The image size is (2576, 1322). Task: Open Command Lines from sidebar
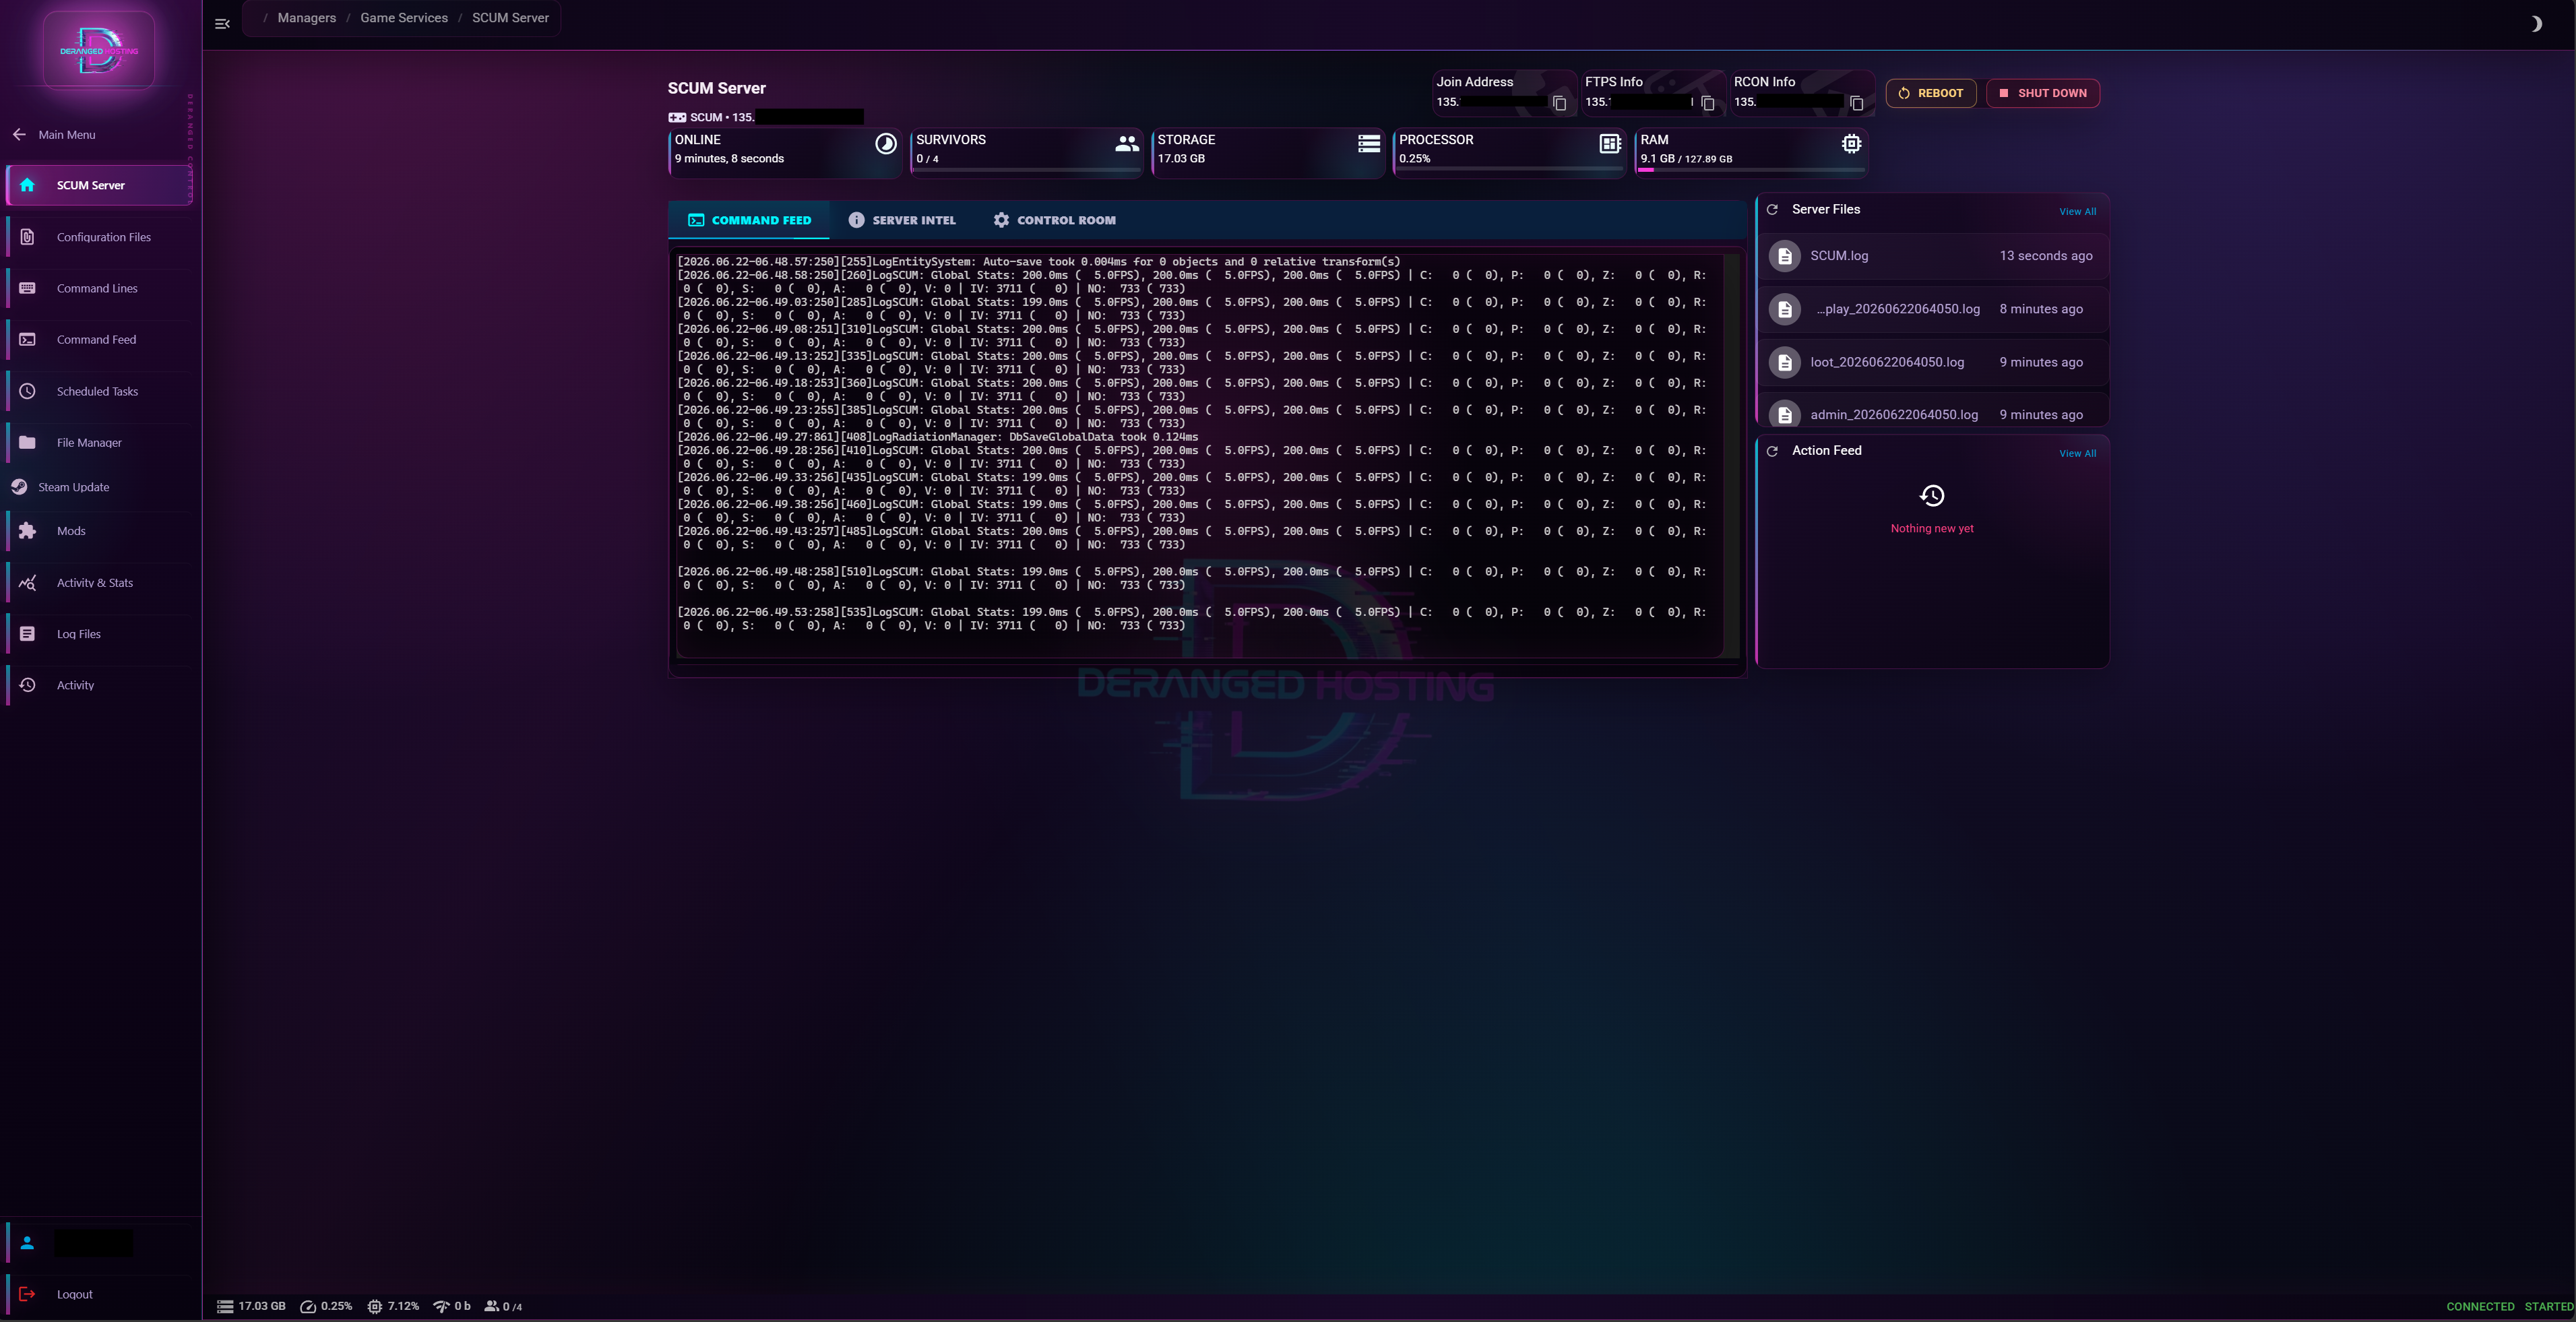pyautogui.click(x=99, y=288)
